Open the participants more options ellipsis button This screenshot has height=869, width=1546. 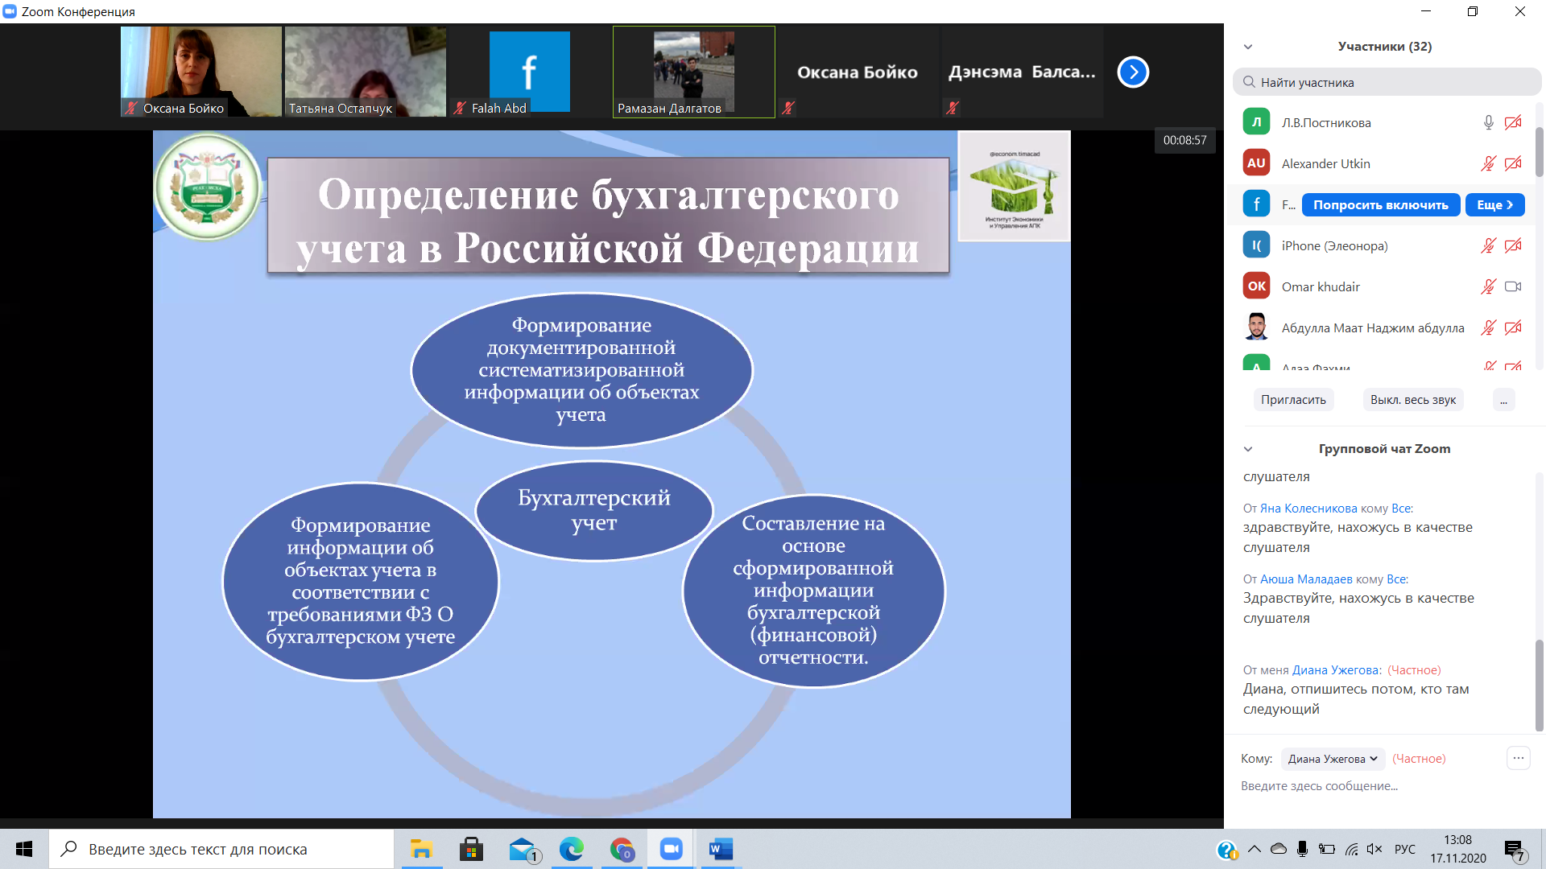1503,400
